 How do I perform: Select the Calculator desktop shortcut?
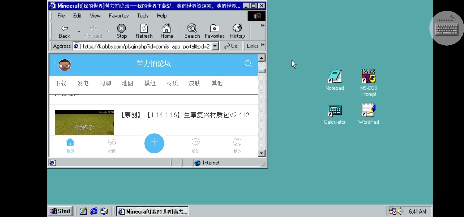335,115
